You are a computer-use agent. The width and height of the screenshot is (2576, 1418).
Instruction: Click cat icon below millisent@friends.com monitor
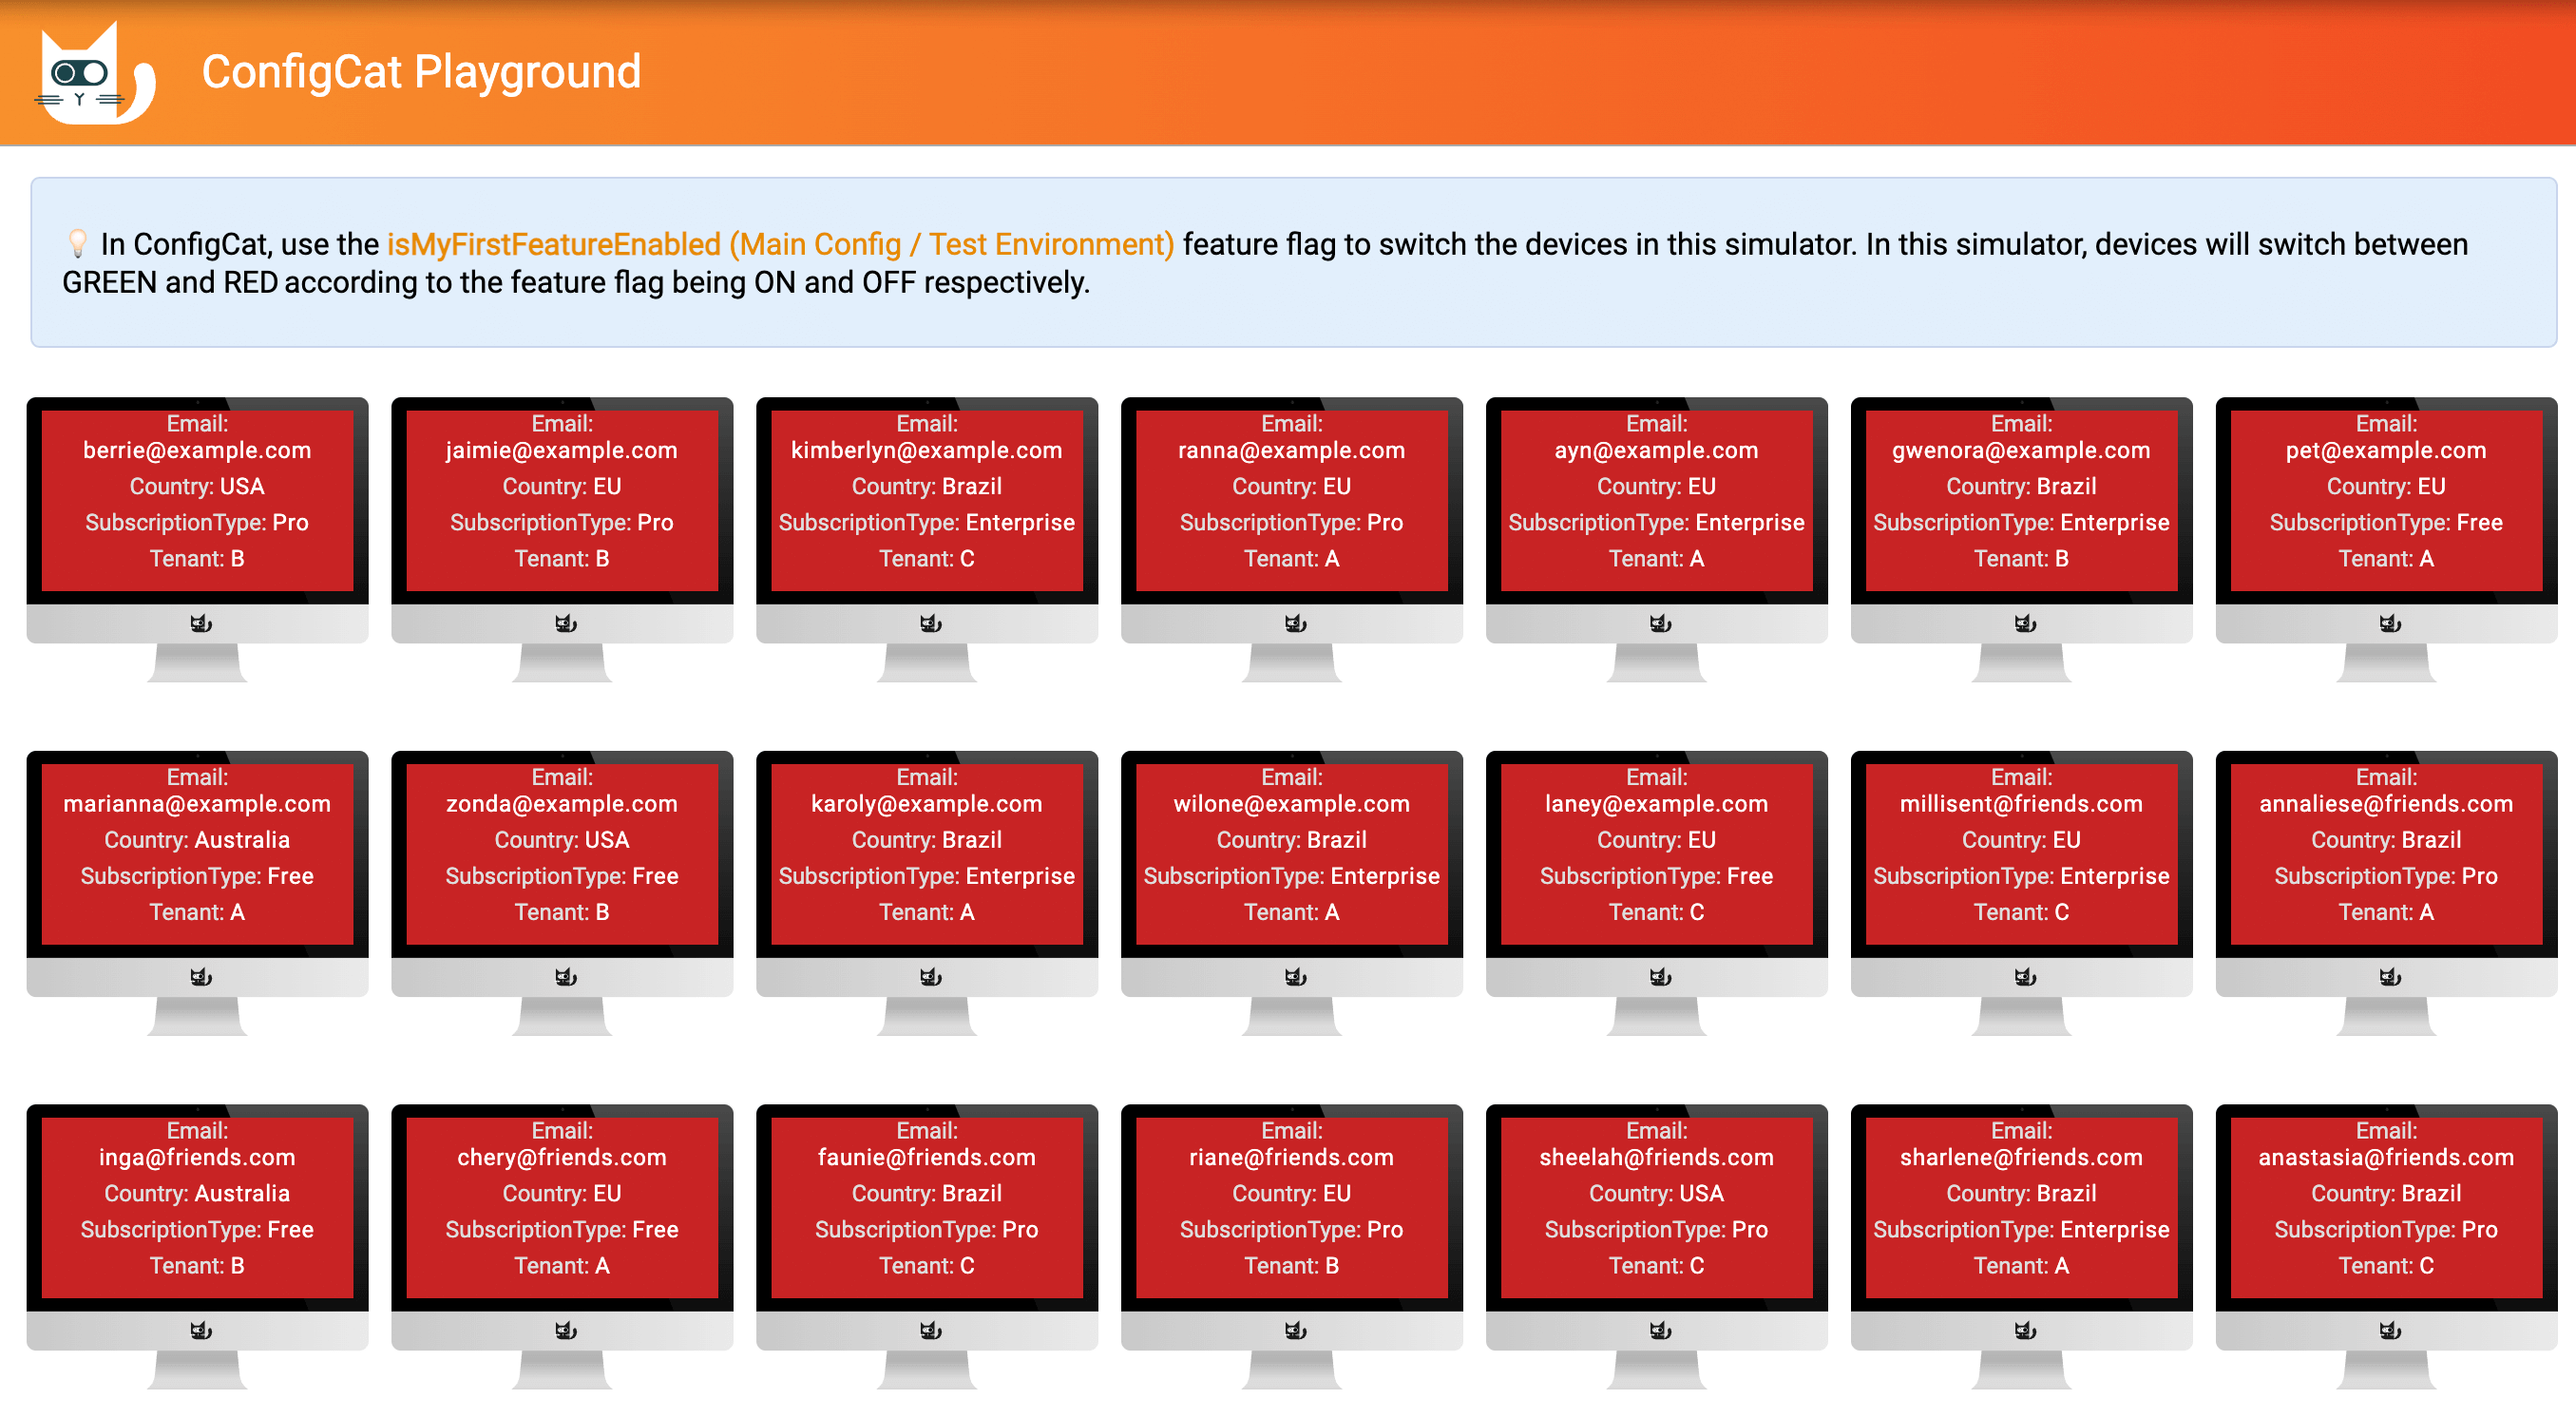click(x=2025, y=977)
